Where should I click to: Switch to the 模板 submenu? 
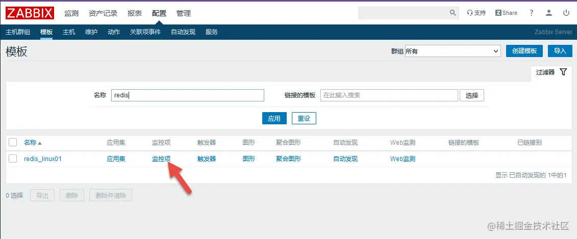tap(46, 32)
